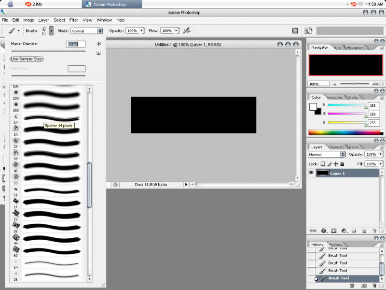Image resolution: width=386 pixels, height=290 pixels.
Task: Toggle lock all padlock icon
Action: pyautogui.click(x=342, y=164)
